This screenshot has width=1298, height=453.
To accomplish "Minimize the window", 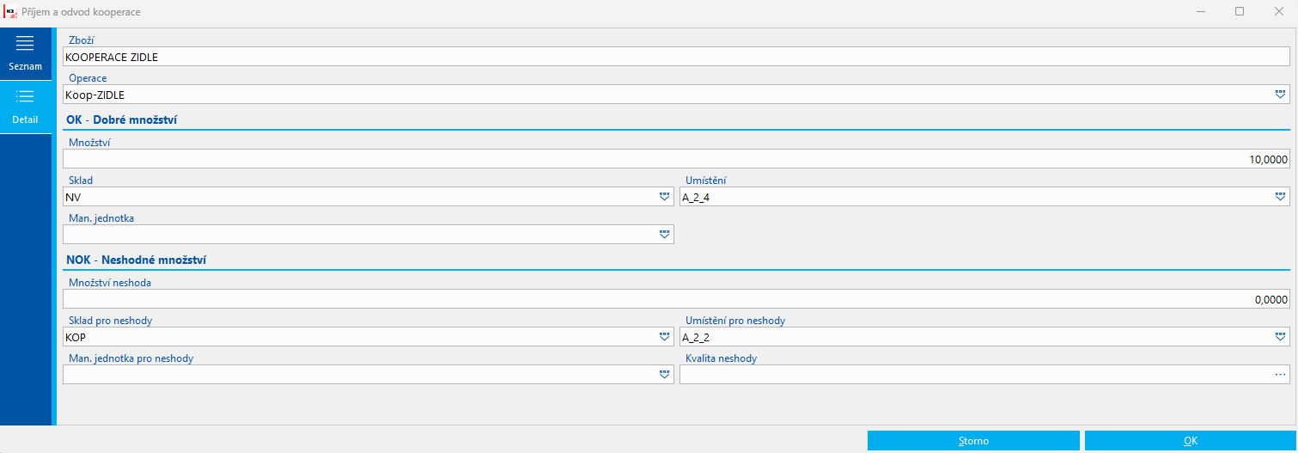I will point(1200,12).
